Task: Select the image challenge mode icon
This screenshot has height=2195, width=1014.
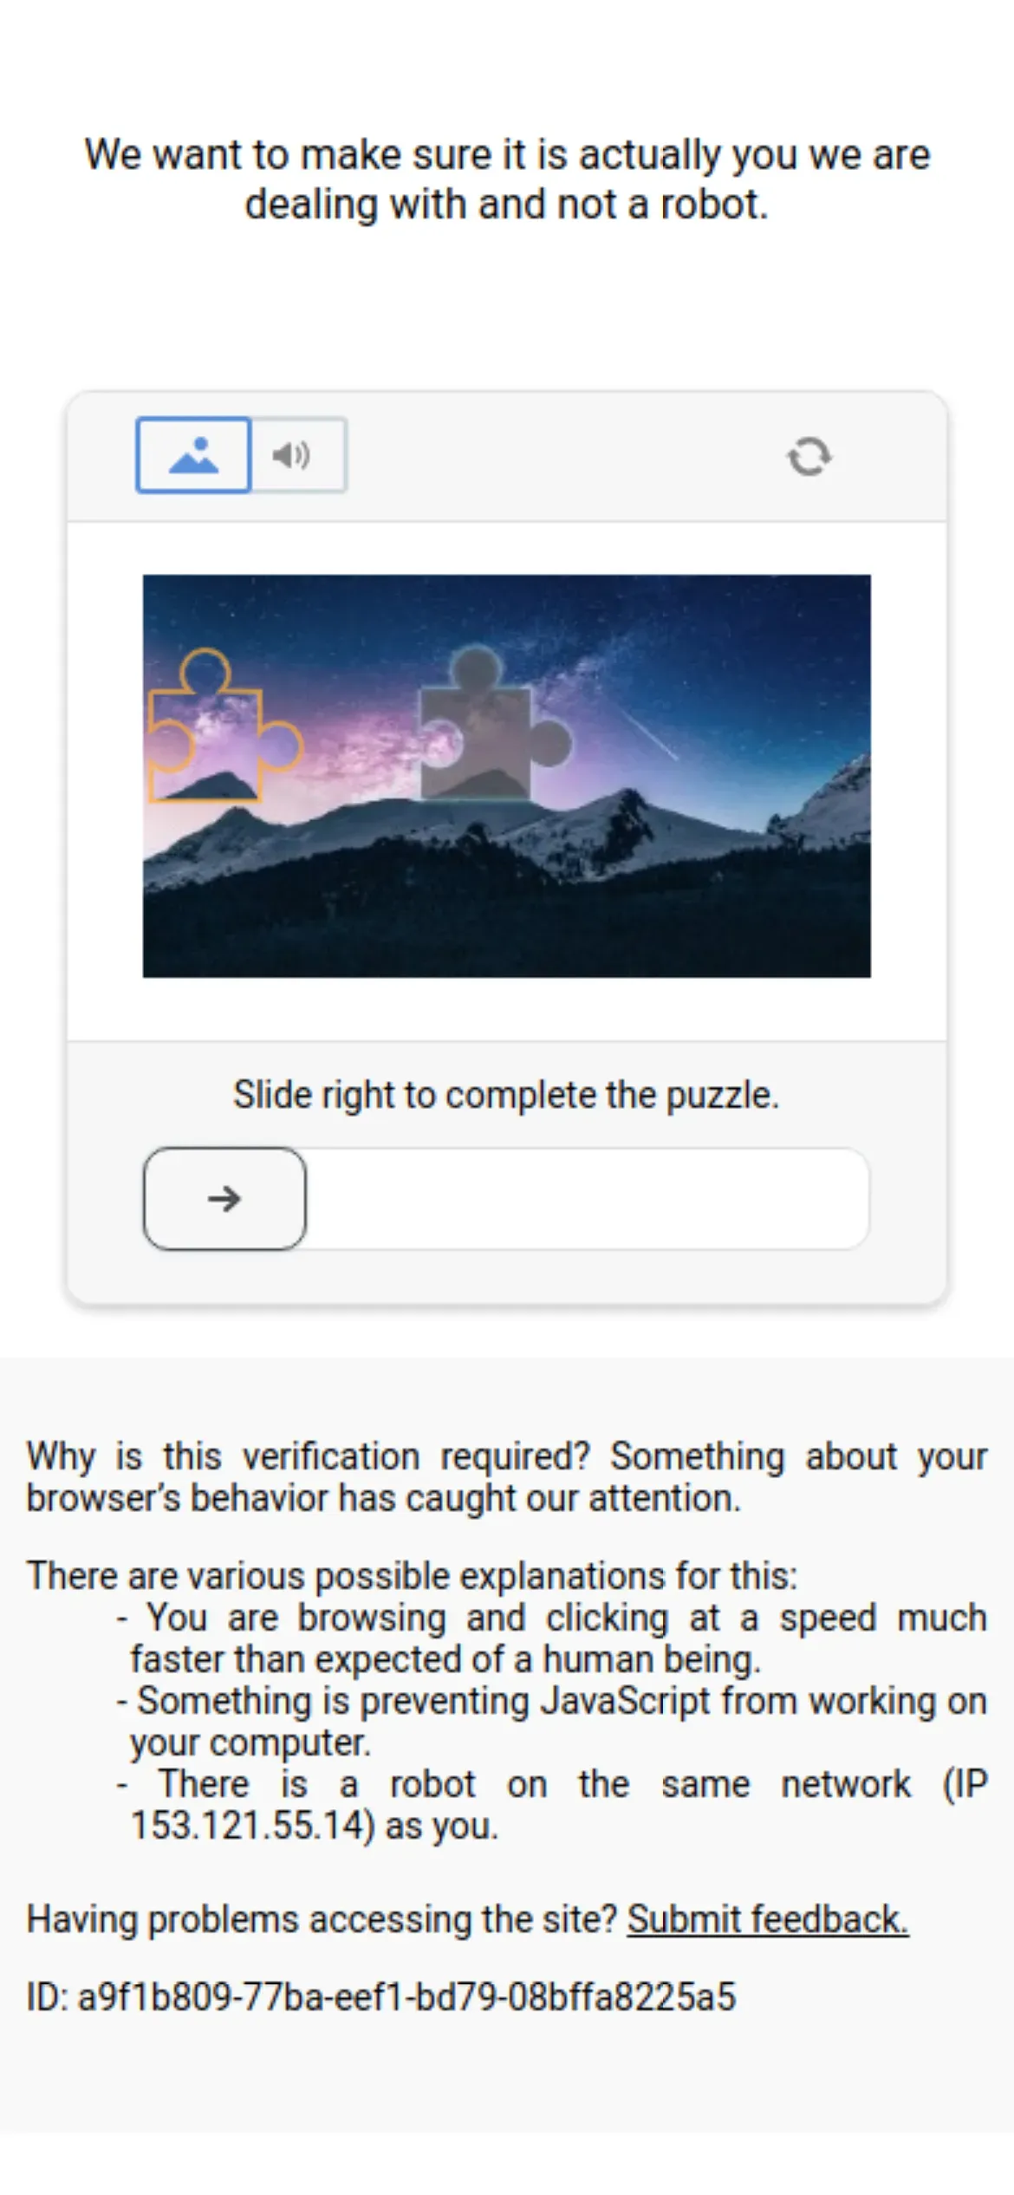Action: click(193, 455)
